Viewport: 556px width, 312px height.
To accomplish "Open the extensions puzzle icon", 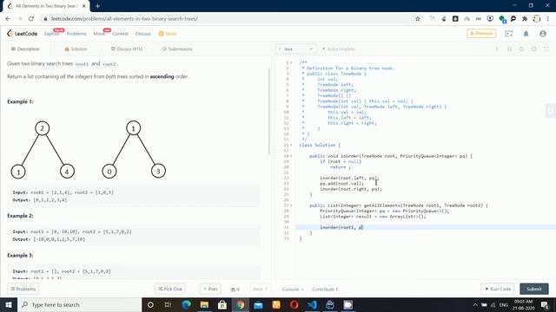I will 525,19.
